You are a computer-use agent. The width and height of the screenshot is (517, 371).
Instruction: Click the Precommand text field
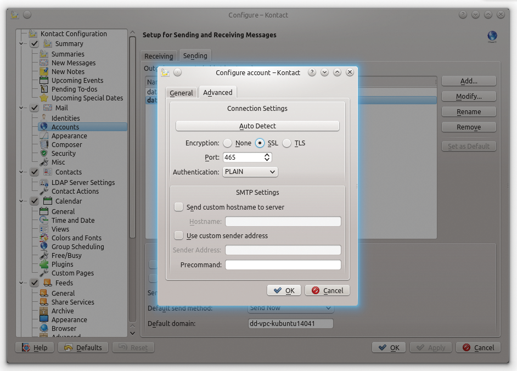pos(283,265)
